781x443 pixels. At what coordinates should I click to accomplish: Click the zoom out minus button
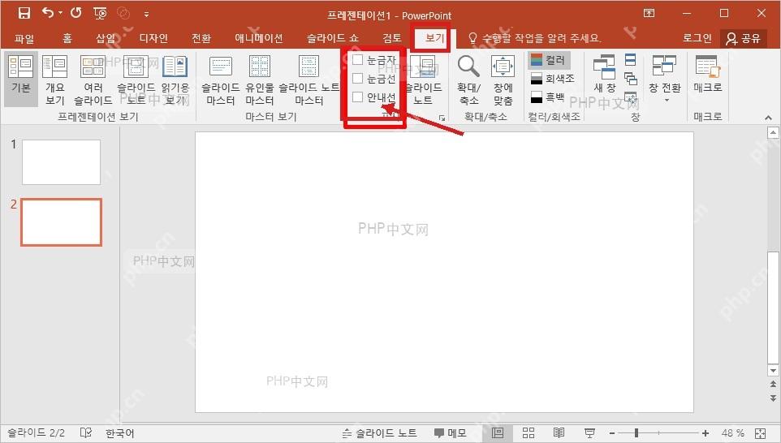coord(612,433)
